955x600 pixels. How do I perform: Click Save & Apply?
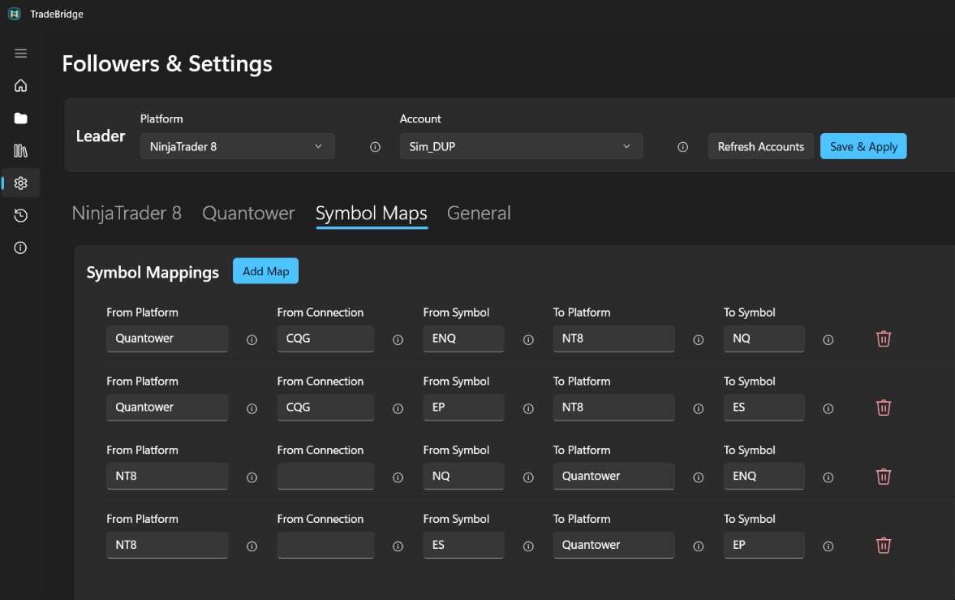863,146
